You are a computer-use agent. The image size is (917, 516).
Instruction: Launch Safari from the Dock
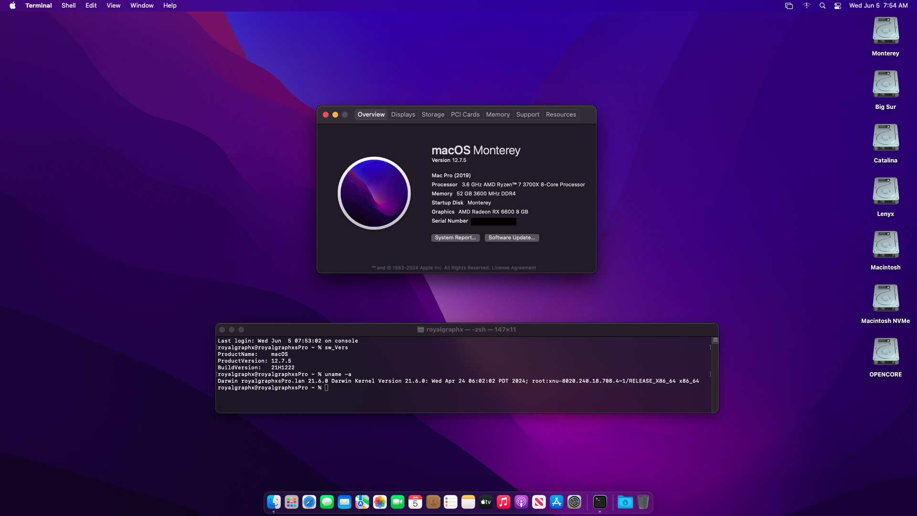pos(309,502)
